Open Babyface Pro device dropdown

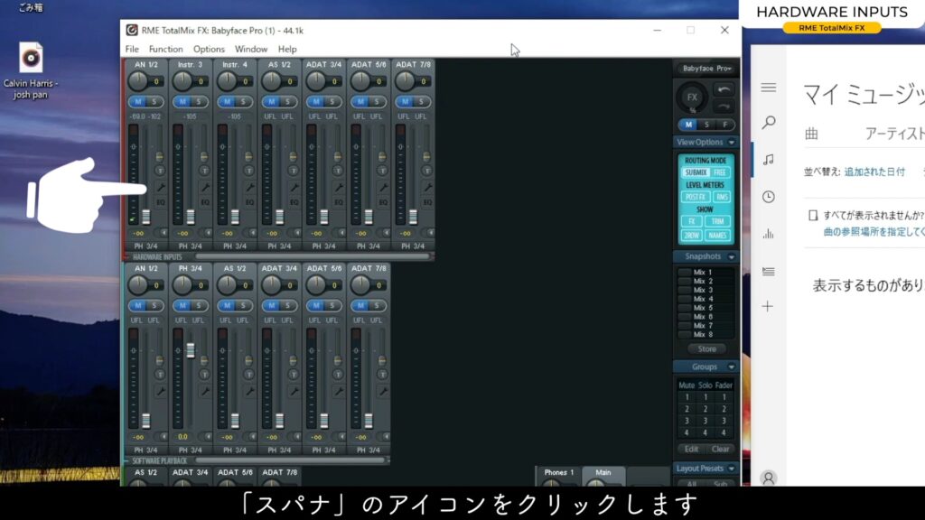point(706,69)
